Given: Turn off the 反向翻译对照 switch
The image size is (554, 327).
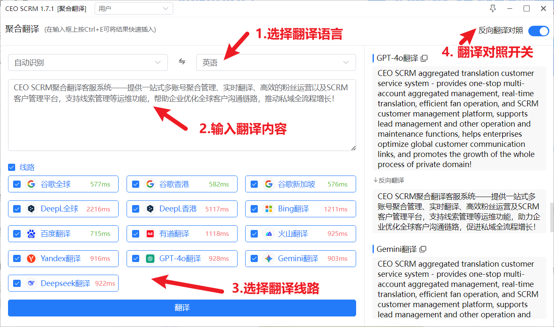Looking at the screenshot, I should point(538,31).
